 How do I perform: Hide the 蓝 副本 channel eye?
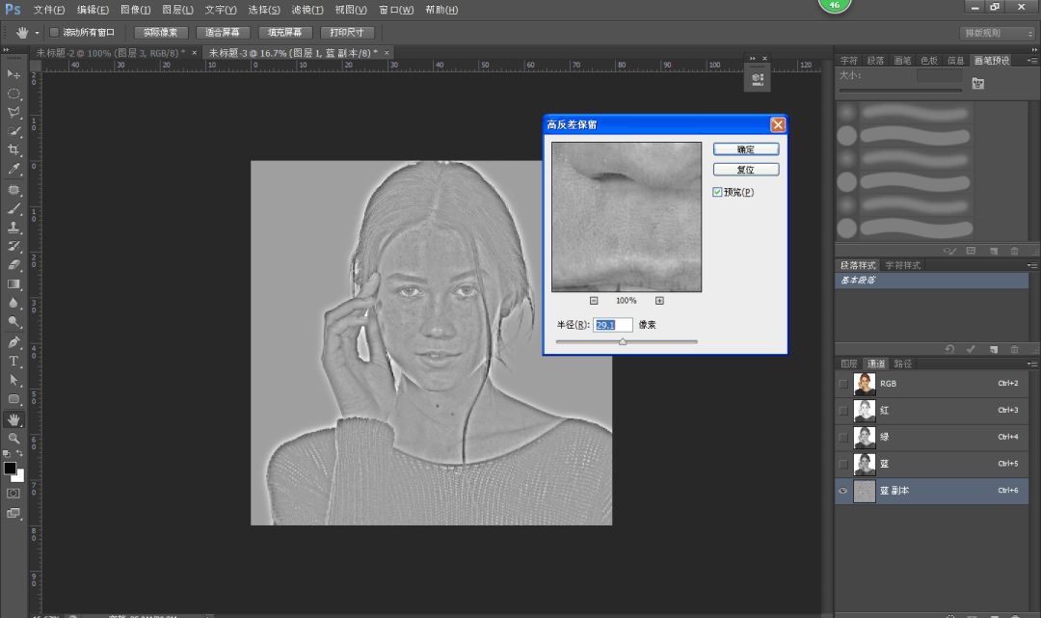(x=843, y=491)
